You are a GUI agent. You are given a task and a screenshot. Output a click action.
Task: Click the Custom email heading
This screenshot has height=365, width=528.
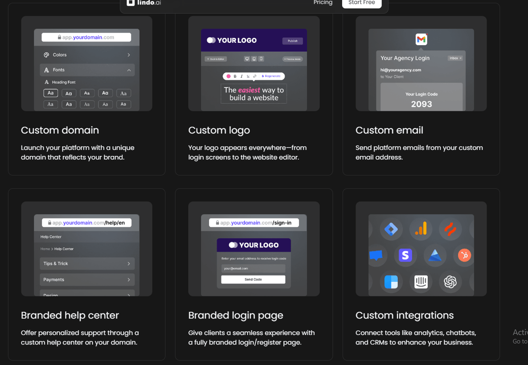click(389, 130)
